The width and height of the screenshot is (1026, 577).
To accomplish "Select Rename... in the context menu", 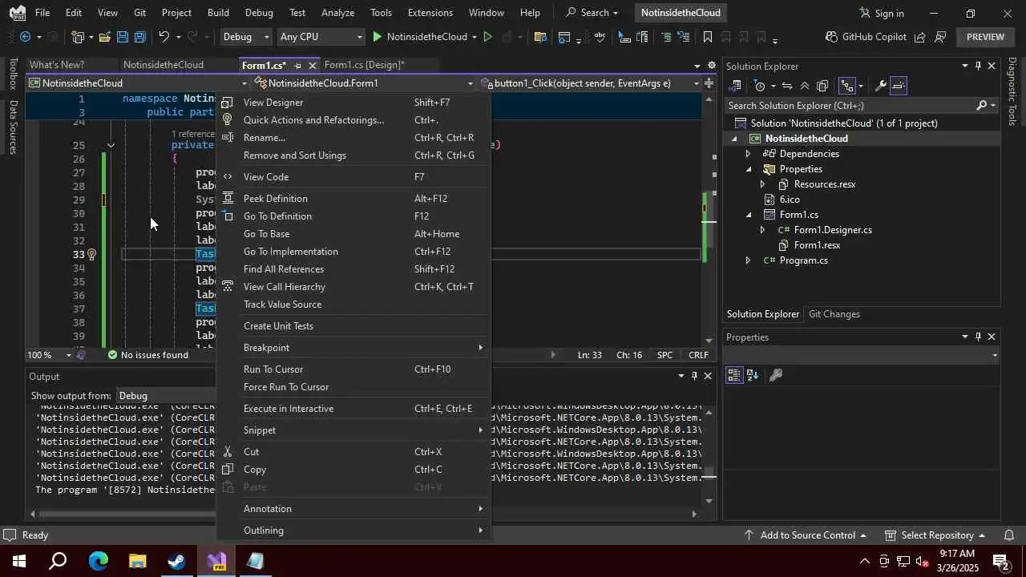I will click(264, 138).
